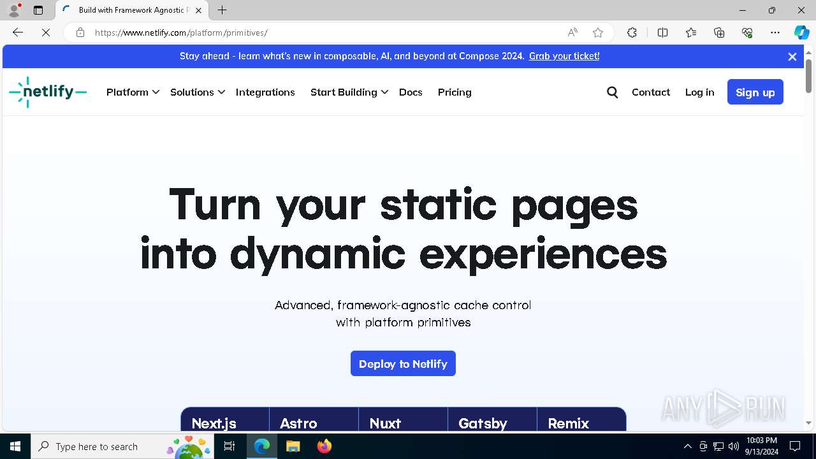
Task: Open the Copilot sidebar icon
Action: [801, 33]
